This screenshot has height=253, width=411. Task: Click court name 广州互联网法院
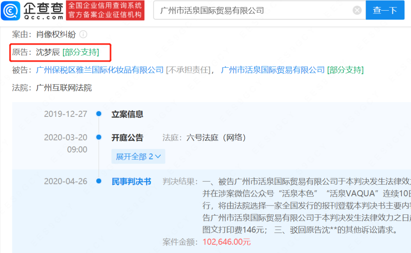64,88
